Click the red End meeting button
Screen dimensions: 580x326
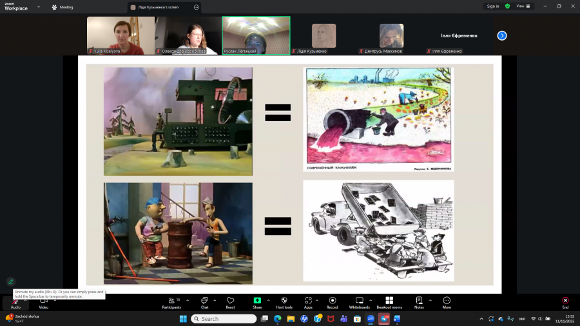(565, 303)
